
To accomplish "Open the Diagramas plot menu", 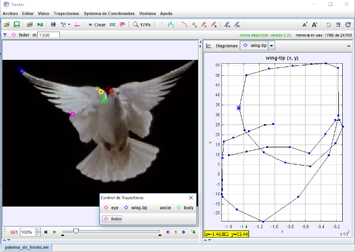I will coord(225,47).
